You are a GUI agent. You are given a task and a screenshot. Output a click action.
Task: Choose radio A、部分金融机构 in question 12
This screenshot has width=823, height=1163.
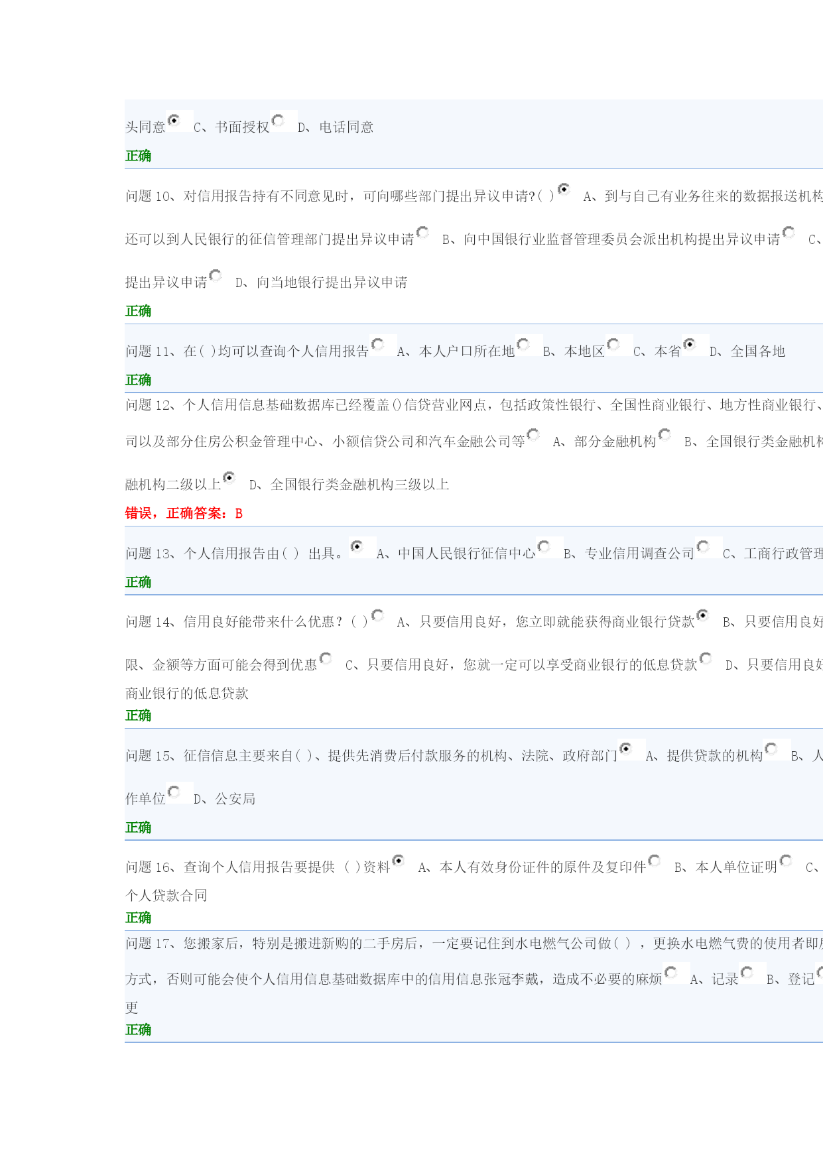[533, 434]
